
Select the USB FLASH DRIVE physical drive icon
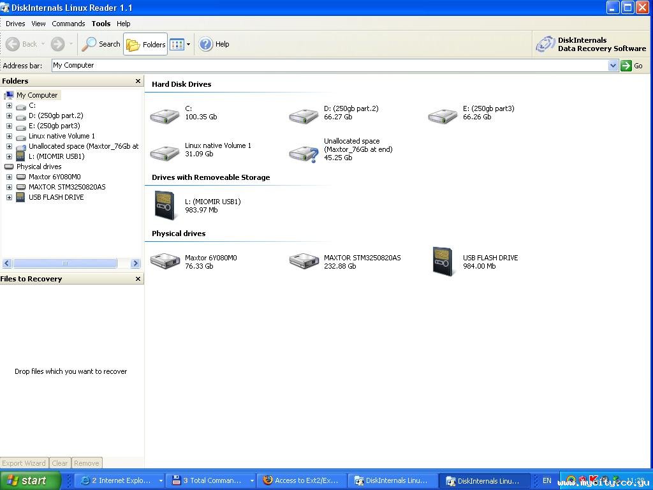pyautogui.click(x=443, y=261)
